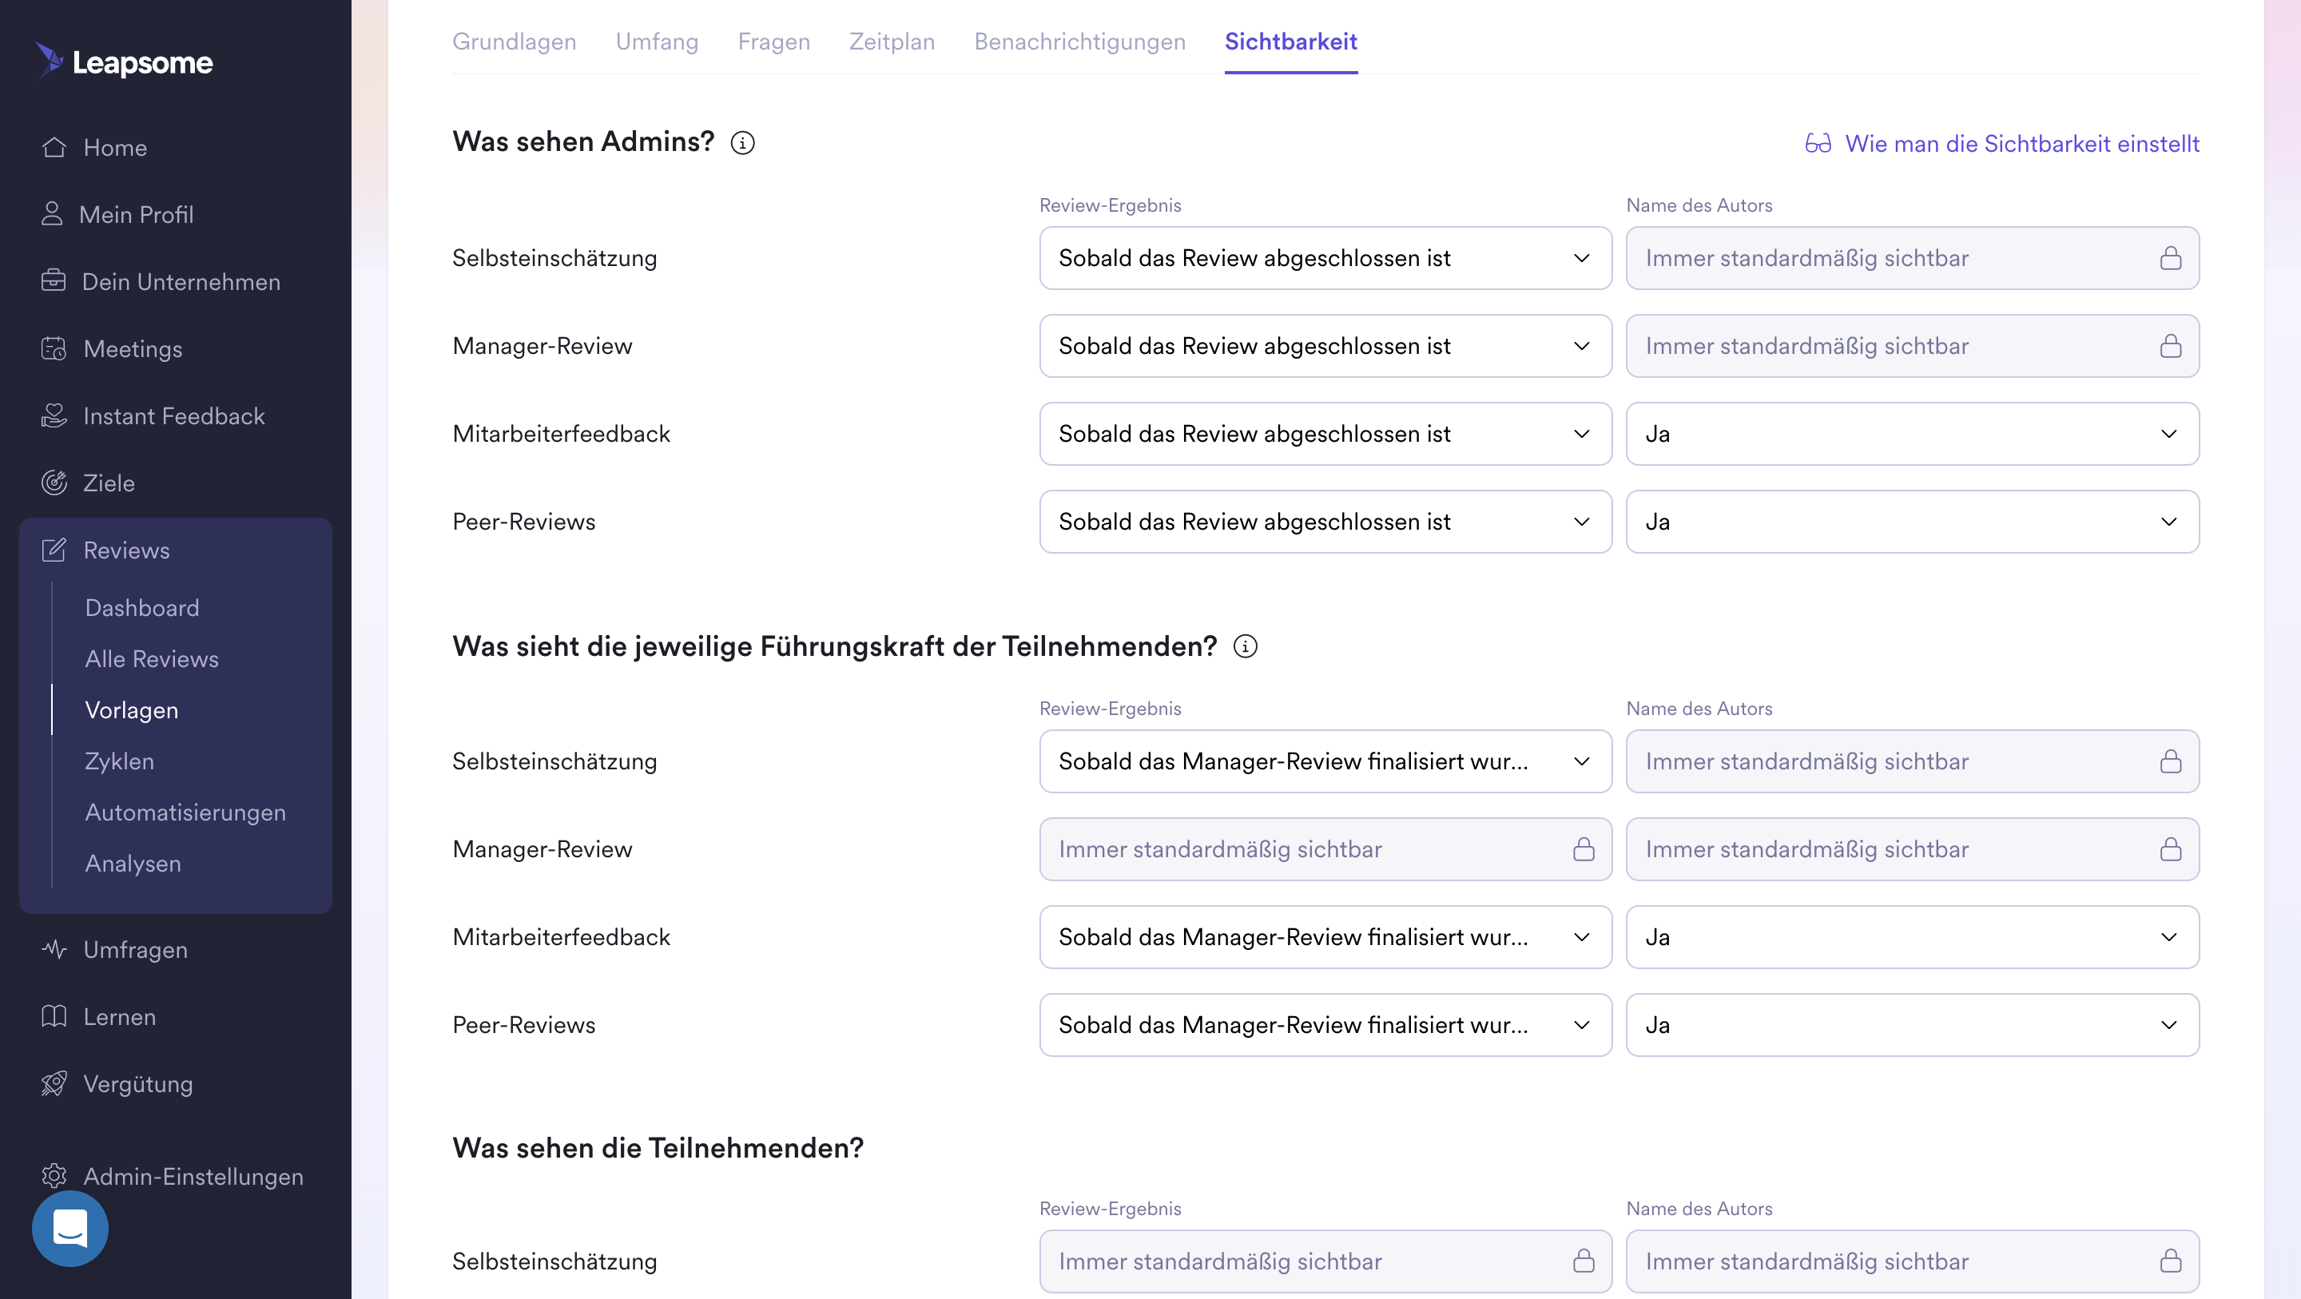
Task: Click the glasses icon beside Sichtbarkeit help link
Action: 1818,143
